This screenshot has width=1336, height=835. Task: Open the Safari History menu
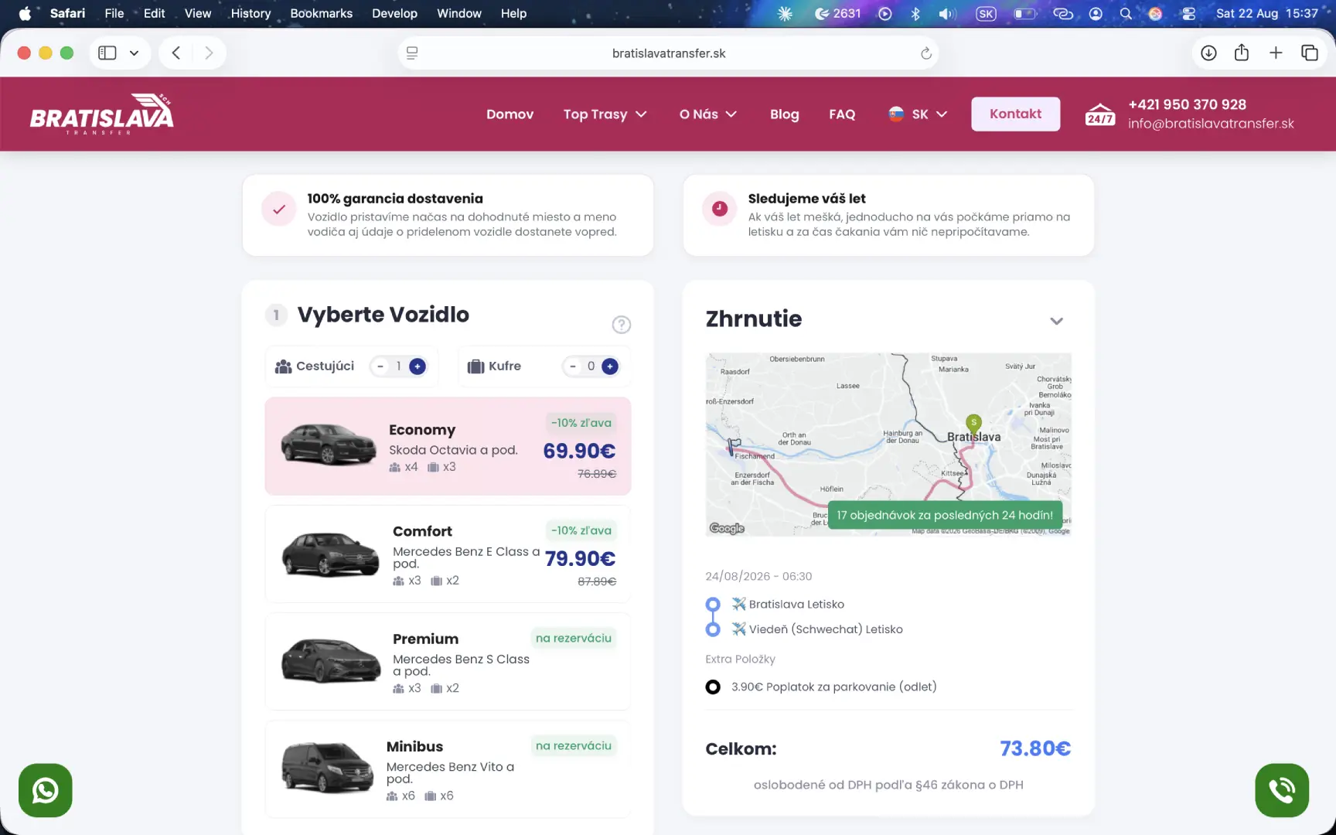[x=250, y=13]
